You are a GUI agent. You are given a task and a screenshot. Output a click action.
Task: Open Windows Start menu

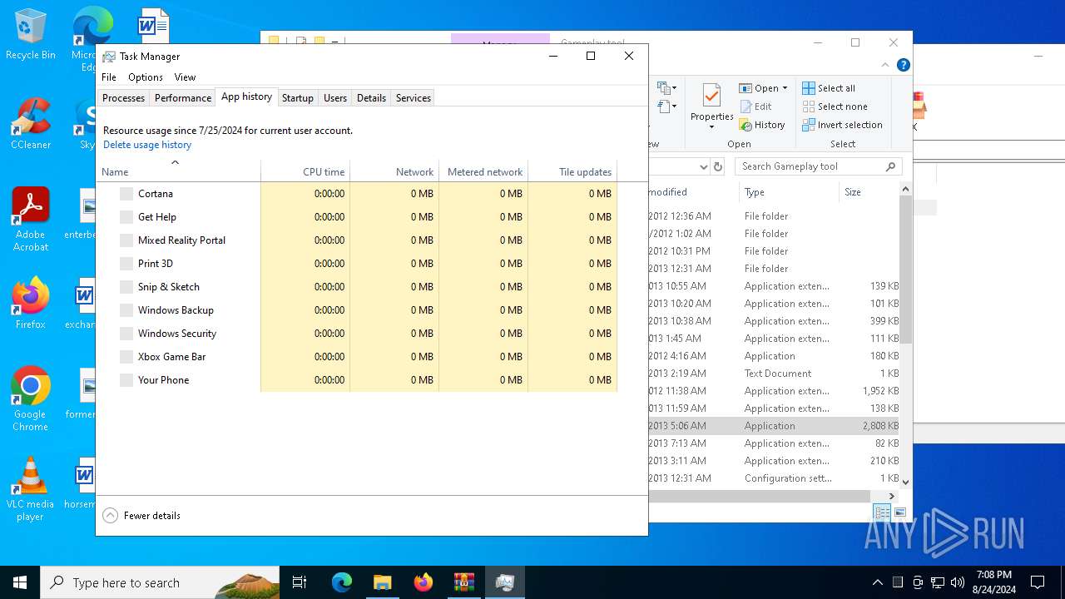pos(20,582)
